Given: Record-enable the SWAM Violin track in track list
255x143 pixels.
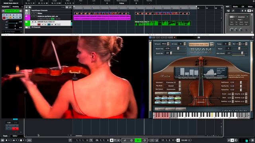Looking at the screenshot, I should pos(39,25).
